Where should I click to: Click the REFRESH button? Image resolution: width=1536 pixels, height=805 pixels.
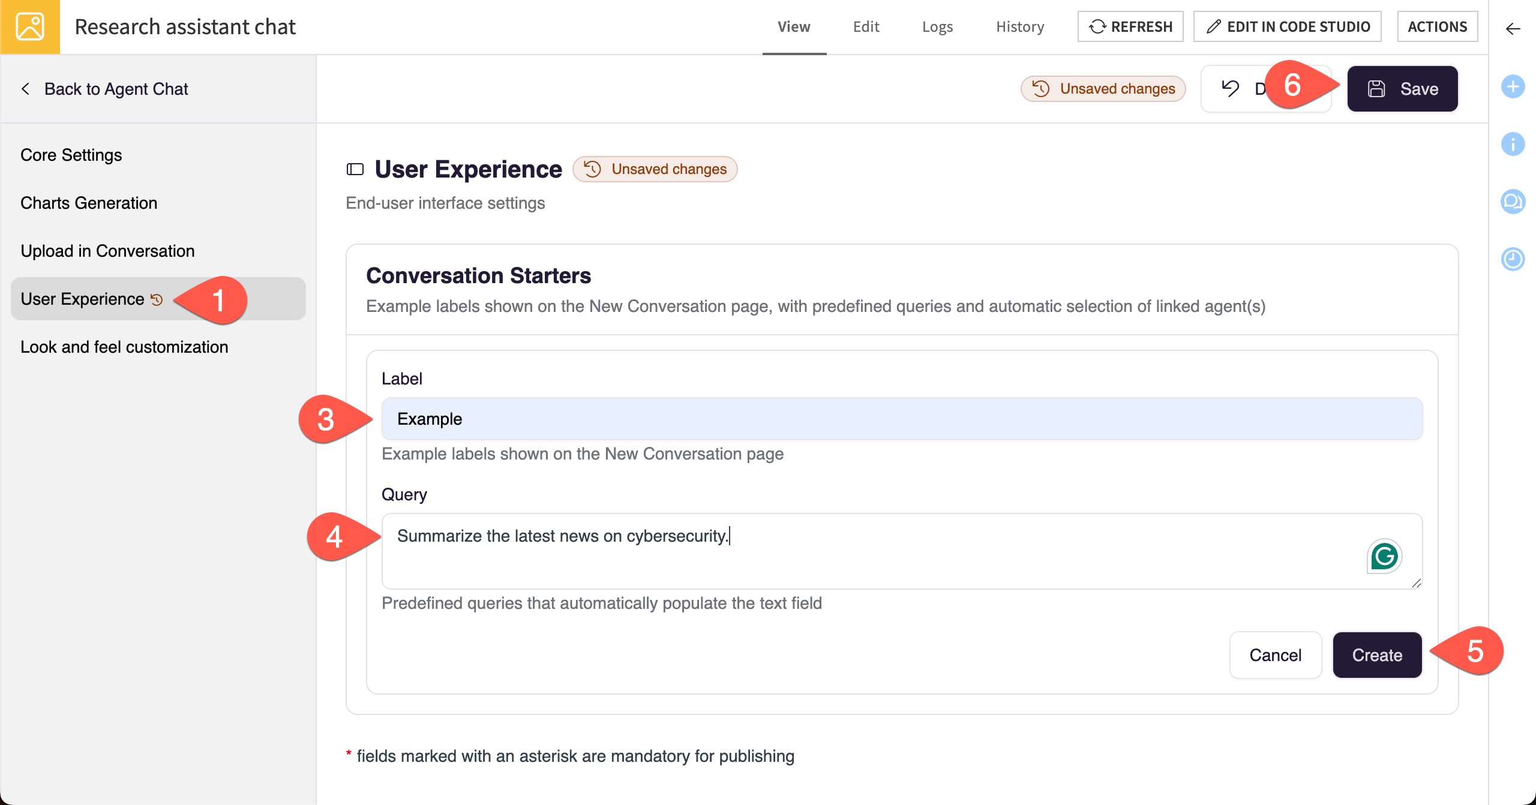point(1130,27)
